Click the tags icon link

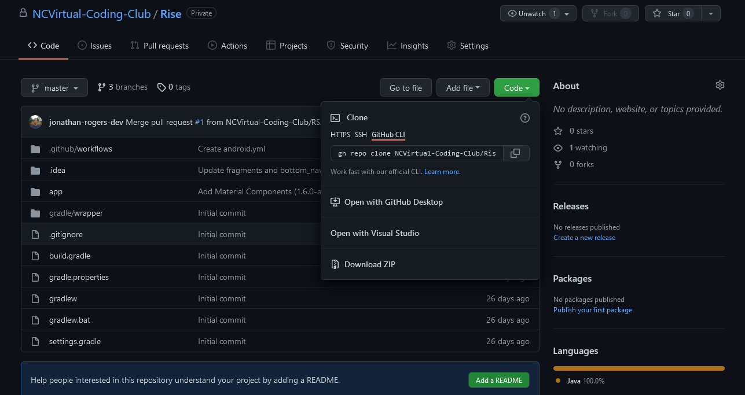tap(174, 87)
